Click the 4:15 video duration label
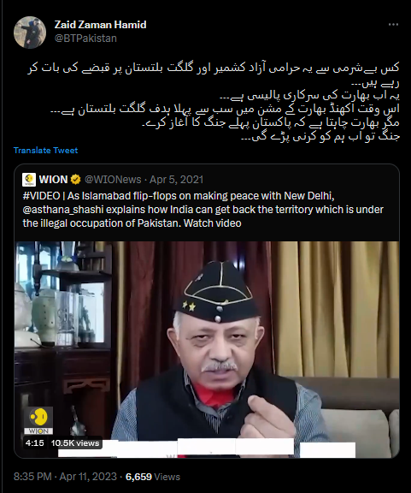Image resolution: width=411 pixels, height=493 pixels. coord(34,443)
